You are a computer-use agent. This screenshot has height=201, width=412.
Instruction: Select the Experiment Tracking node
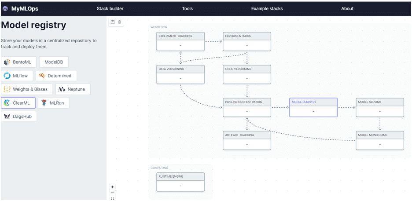(x=180, y=41)
